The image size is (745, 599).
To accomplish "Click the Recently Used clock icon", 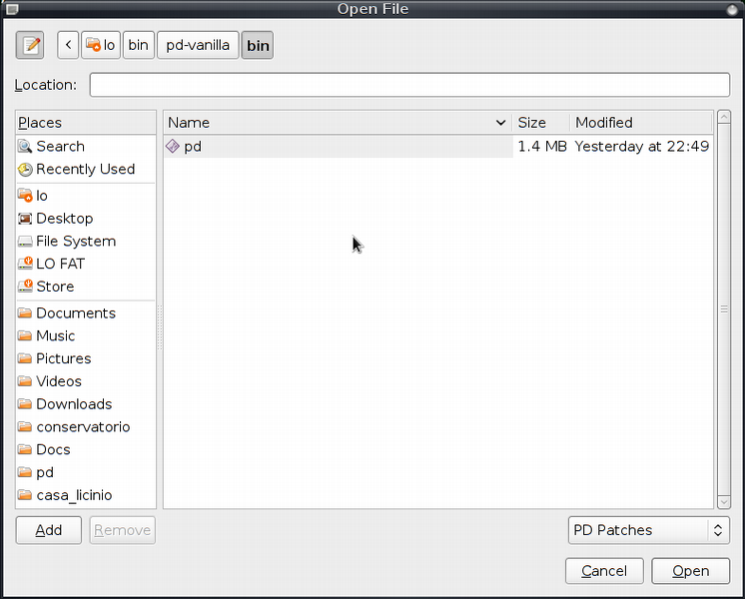I will pyautogui.click(x=25, y=169).
